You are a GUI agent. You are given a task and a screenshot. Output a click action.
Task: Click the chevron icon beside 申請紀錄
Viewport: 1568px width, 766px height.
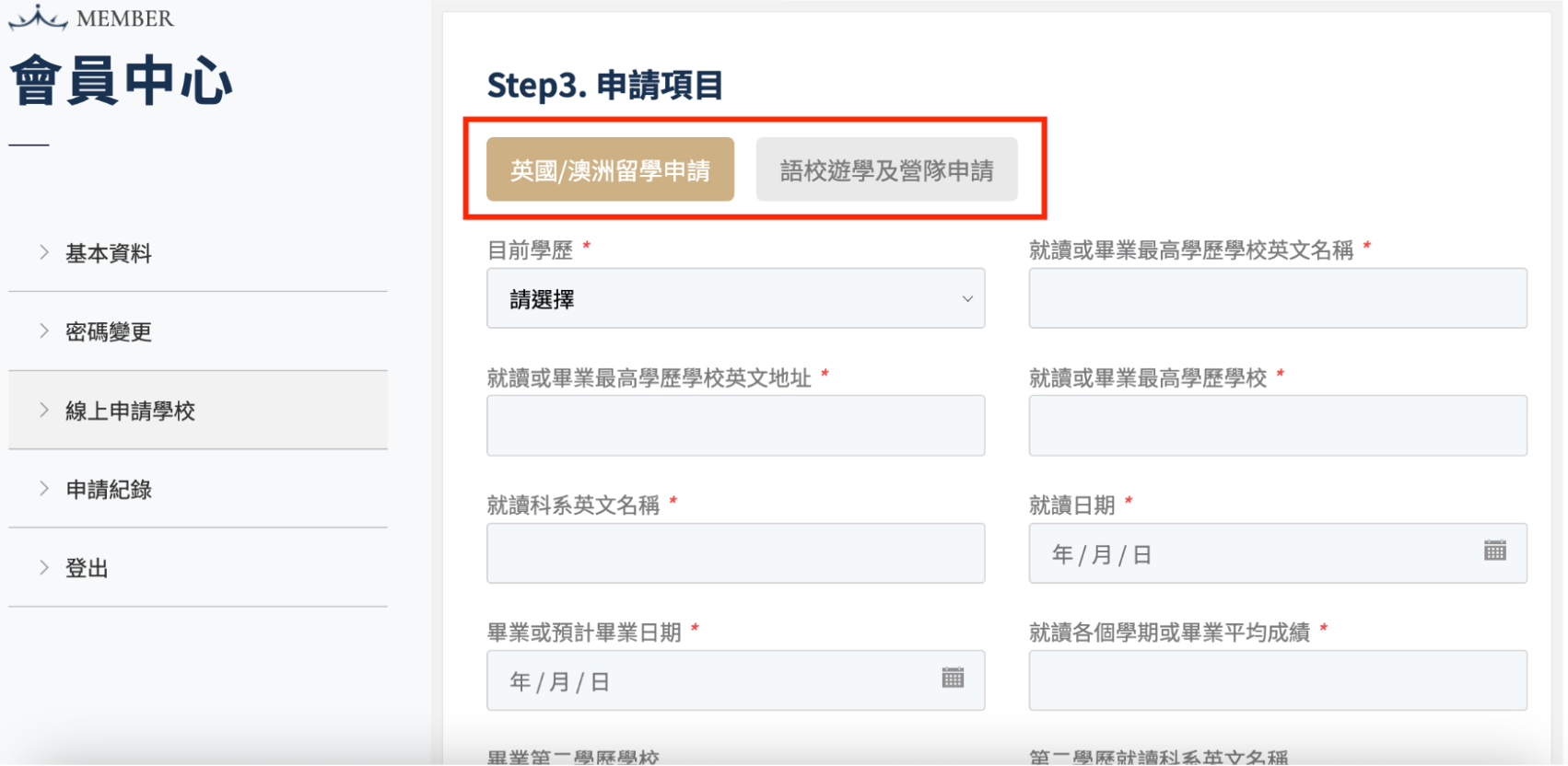pos(43,489)
